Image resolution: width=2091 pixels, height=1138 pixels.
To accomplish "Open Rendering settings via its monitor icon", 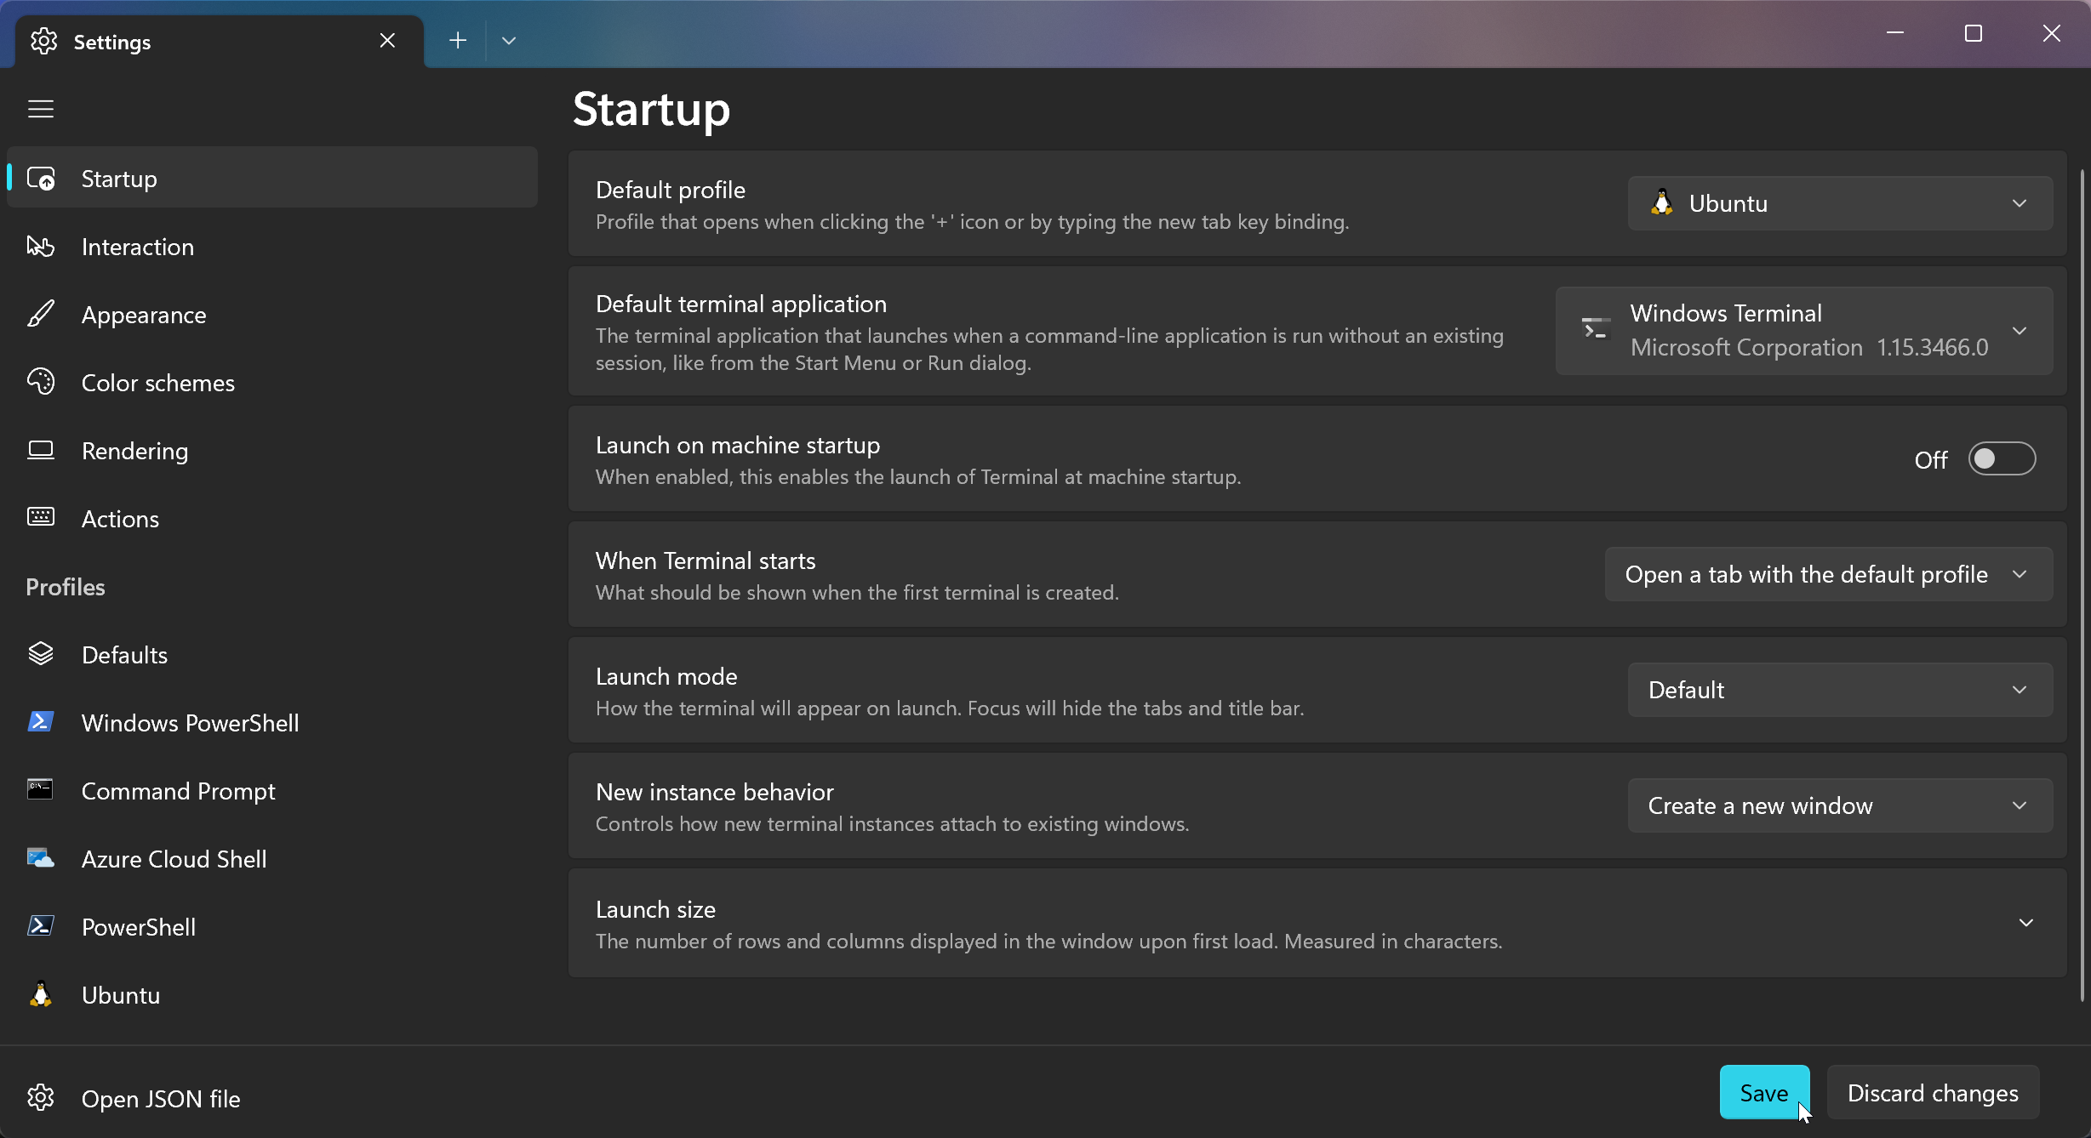I will (x=40, y=450).
